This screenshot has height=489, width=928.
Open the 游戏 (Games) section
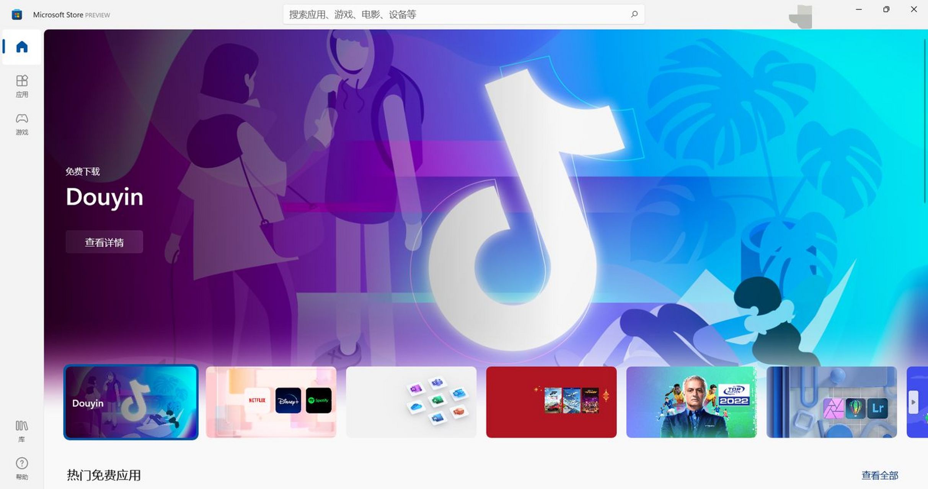point(22,124)
